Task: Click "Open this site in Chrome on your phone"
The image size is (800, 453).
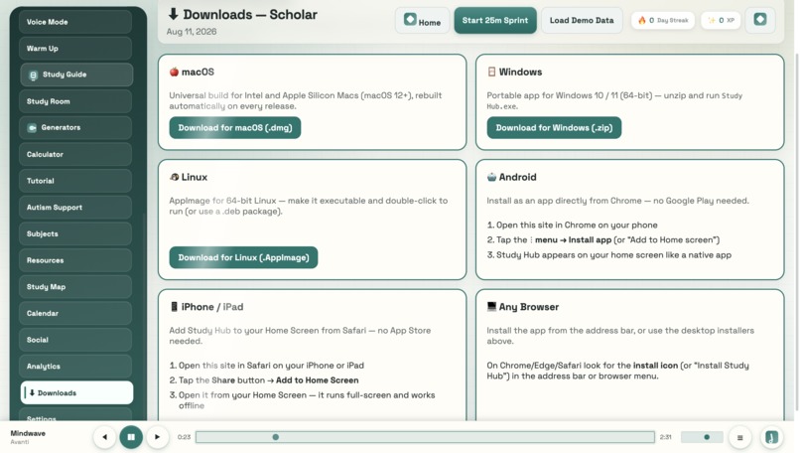Action: (x=577, y=226)
